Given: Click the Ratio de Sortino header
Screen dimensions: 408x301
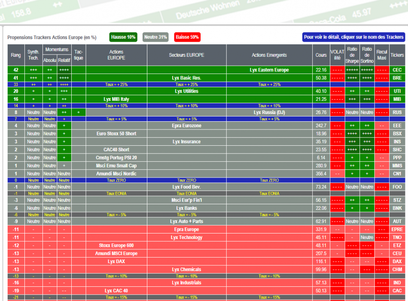Looking at the screenshot, I should [x=367, y=55].
